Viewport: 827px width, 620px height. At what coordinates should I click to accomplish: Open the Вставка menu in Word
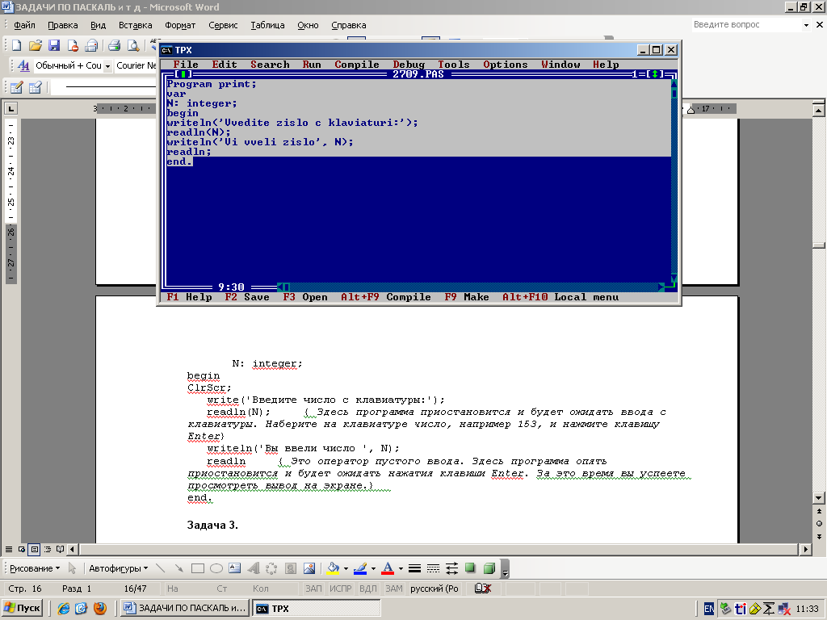point(135,25)
